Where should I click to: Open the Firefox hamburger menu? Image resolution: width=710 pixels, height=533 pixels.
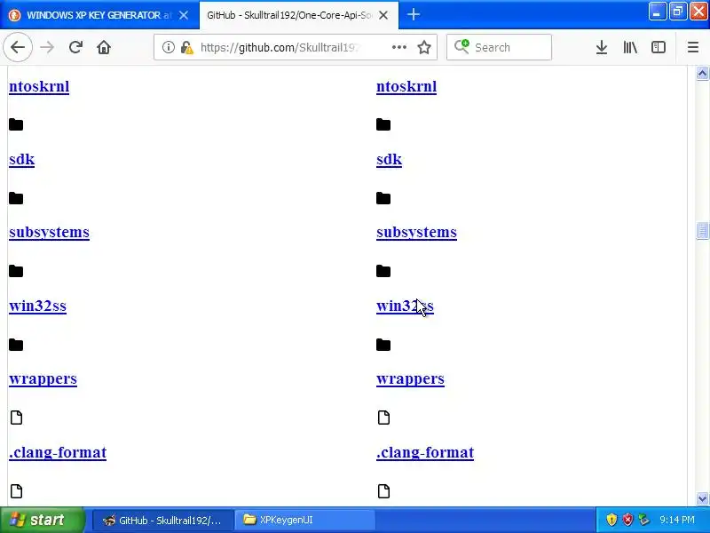point(693,47)
